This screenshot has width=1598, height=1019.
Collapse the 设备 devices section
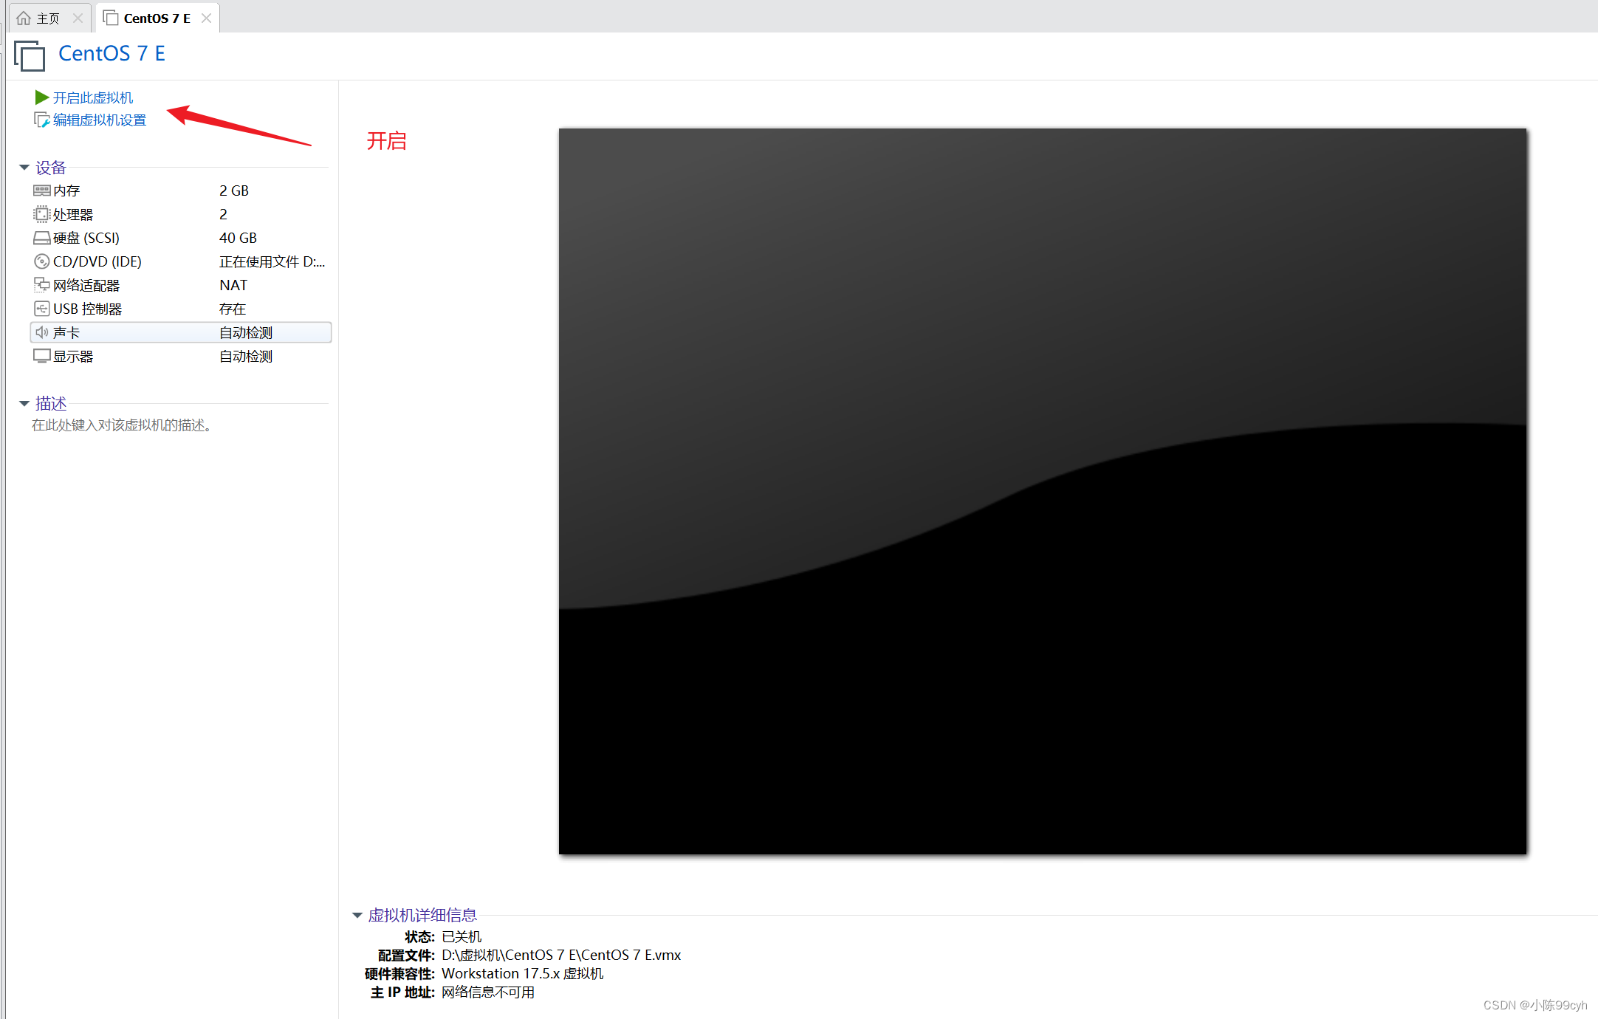coord(24,168)
